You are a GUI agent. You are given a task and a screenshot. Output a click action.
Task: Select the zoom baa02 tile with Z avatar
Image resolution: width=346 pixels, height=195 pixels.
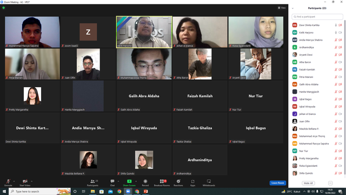pos(88,32)
